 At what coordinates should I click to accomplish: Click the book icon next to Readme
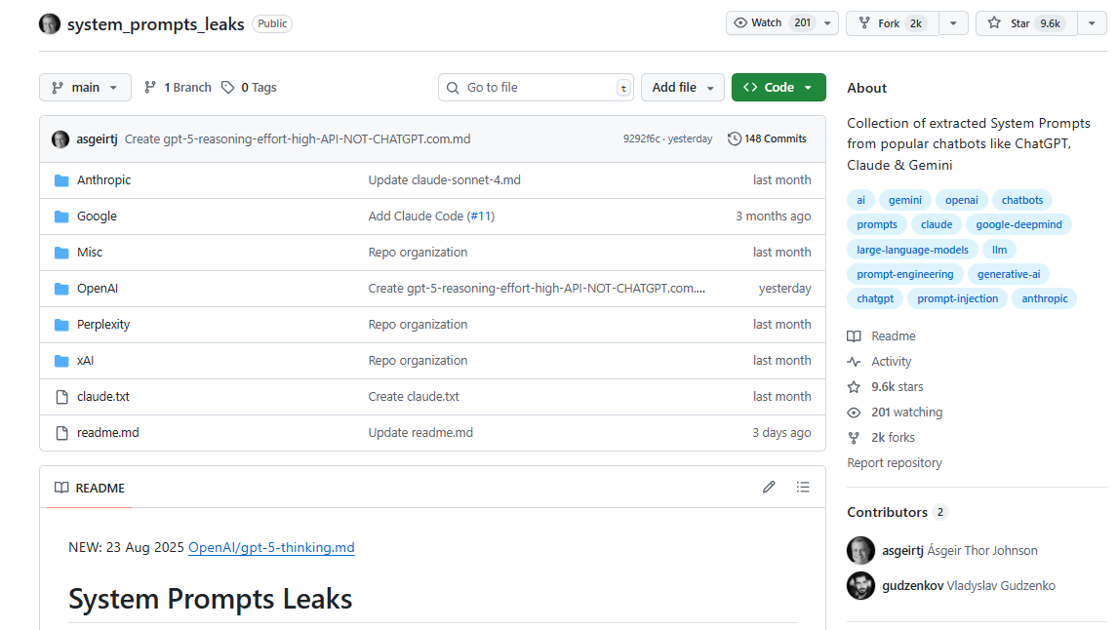point(854,336)
